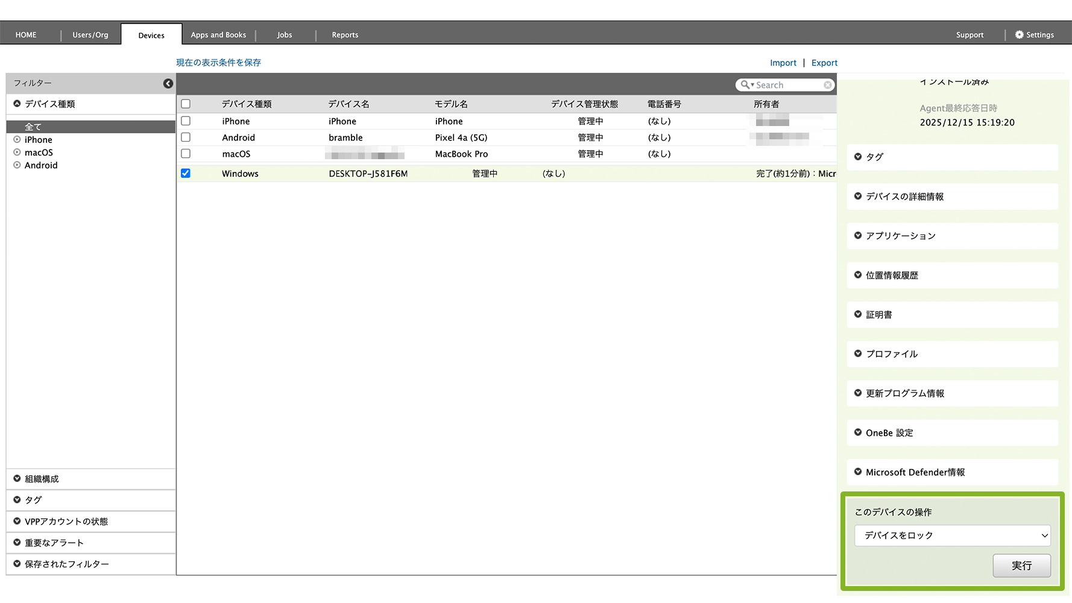Click into the Search input field

click(788, 85)
